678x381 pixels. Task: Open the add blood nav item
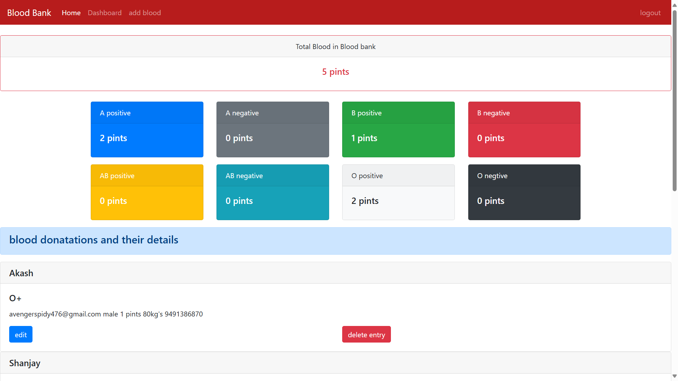(x=145, y=13)
